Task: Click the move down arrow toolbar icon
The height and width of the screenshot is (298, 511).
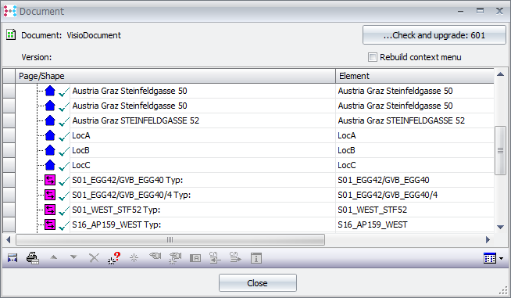Action: 73,257
